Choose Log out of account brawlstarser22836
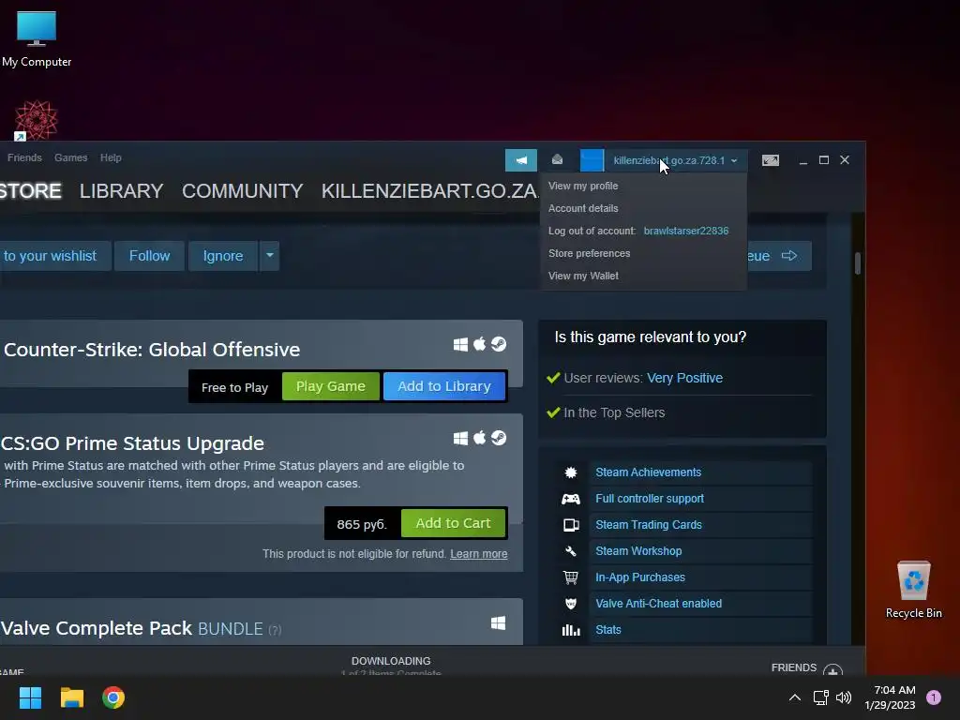The height and width of the screenshot is (720, 960). 638,231
